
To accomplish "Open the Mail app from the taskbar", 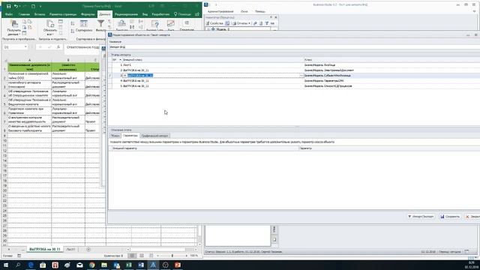I will [x=79, y=265].
